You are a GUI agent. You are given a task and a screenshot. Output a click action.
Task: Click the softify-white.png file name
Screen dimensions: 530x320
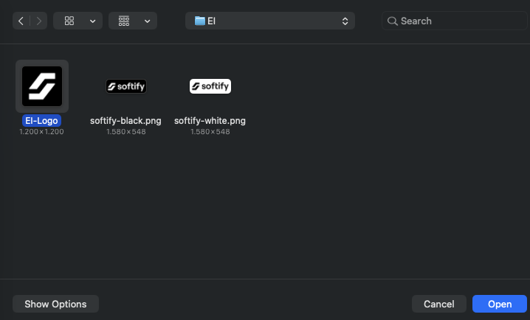point(210,121)
